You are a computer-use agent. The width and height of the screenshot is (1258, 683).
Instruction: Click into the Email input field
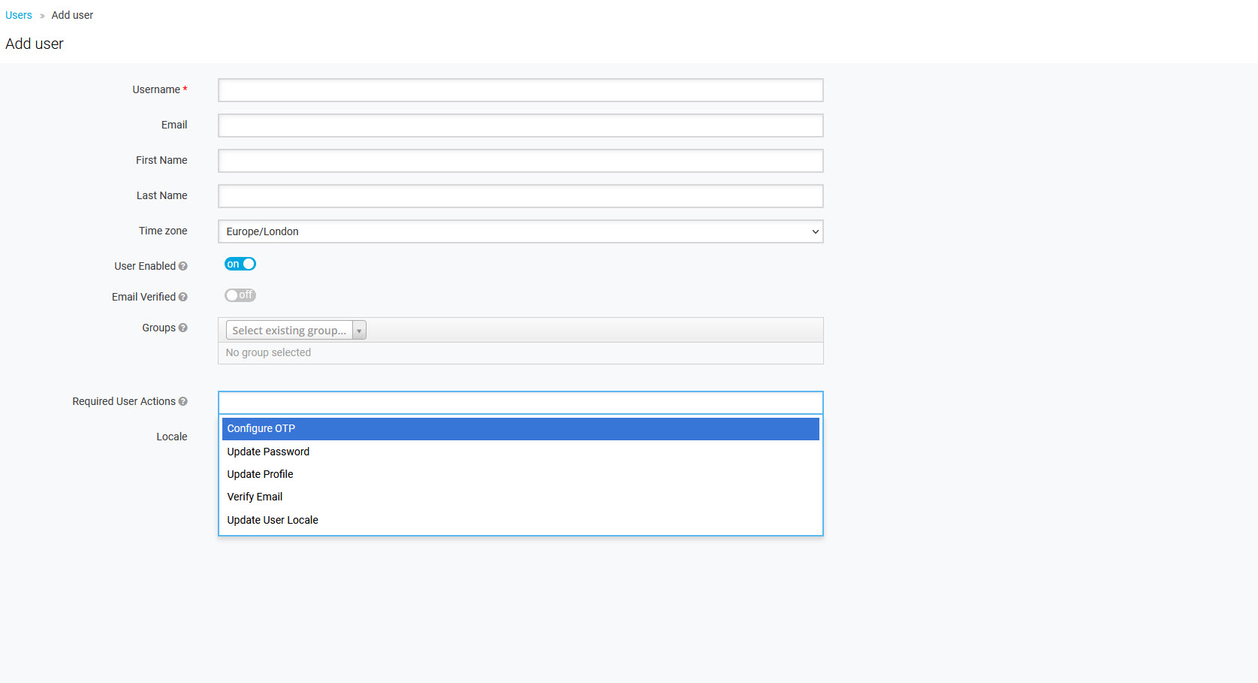point(520,125)
